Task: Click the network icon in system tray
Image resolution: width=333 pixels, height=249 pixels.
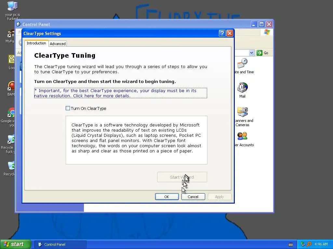Action: (x=303, y=244)
